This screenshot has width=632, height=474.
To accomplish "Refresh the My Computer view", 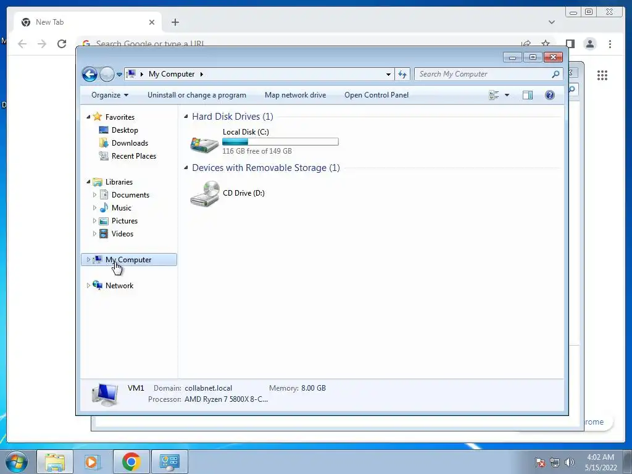I will coord(402,74).
